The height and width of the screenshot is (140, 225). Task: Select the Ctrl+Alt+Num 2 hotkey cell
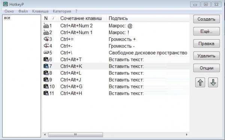click(x=76, y=26)
